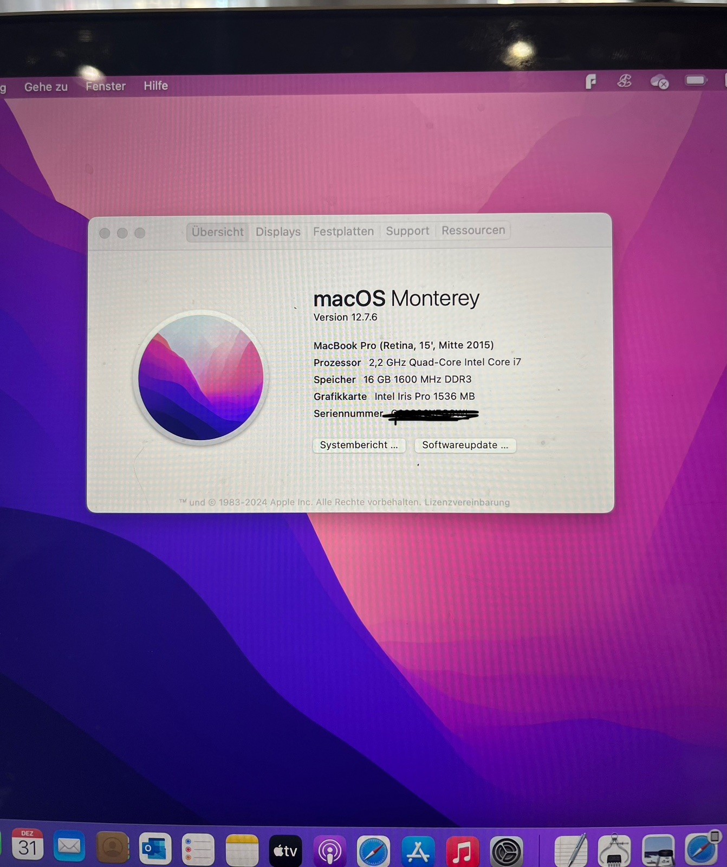Open the Fenster menu
727x867 pixels.
106,86
